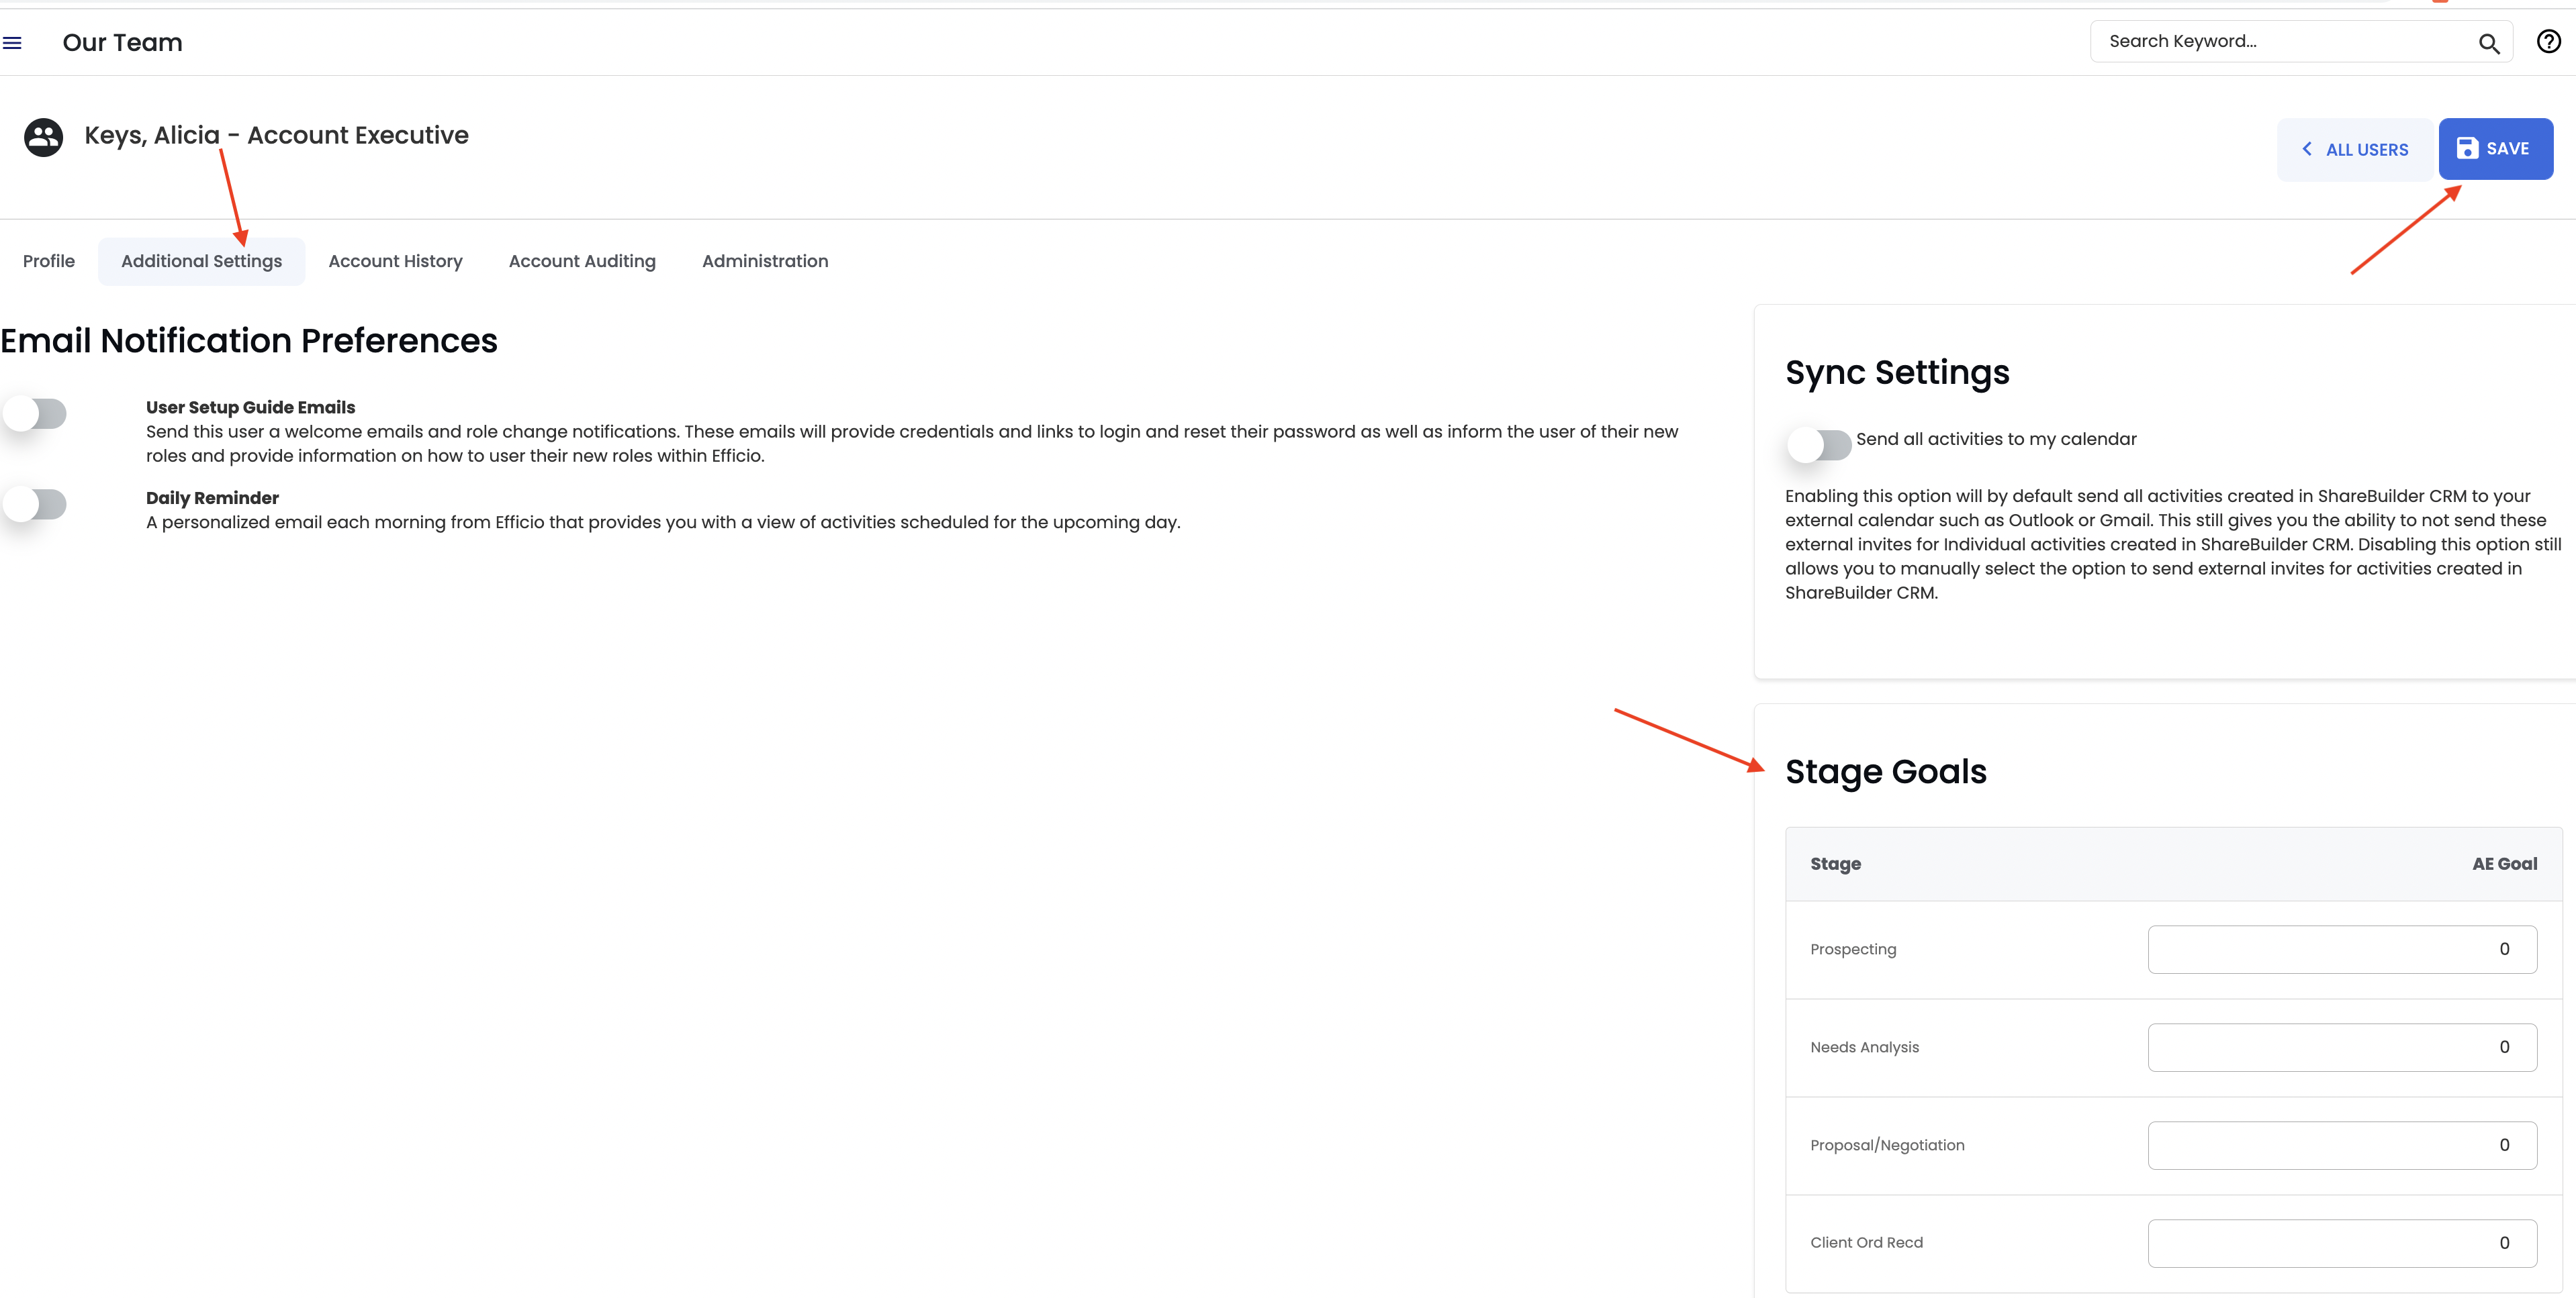Click the Sync Settings heading
Viewport: 2576px width, 1298px height.
1897,372
